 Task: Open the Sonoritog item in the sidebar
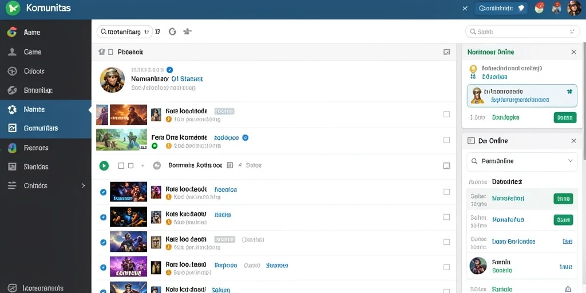[46, 90]
